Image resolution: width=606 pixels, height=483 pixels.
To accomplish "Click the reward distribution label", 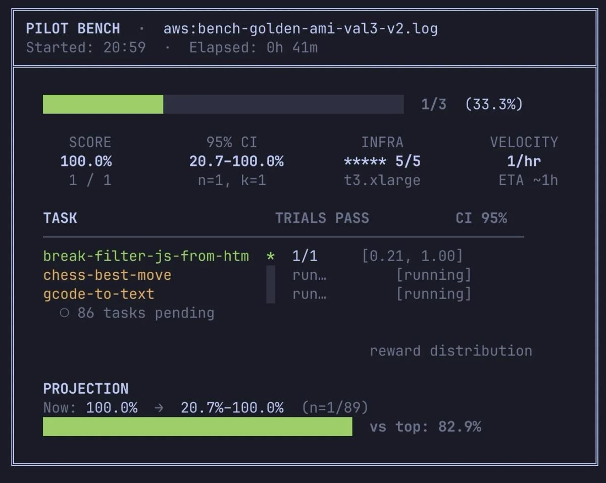I will 450,351.
